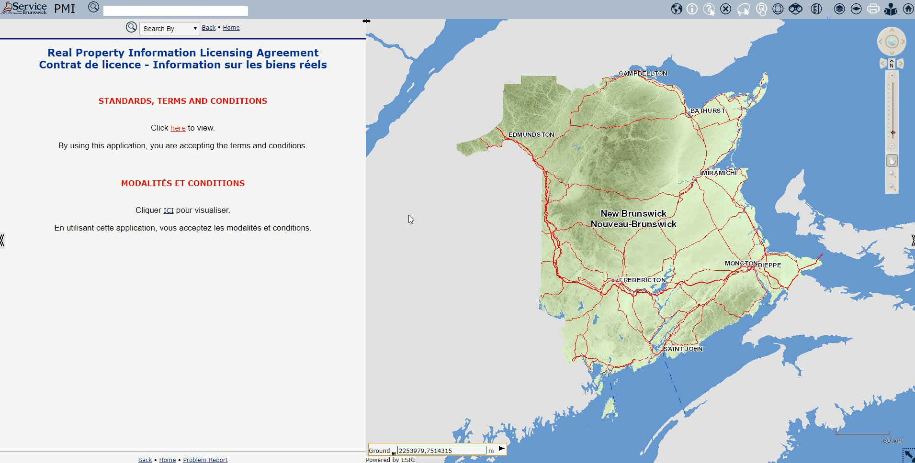Rotate map clockwise right of N
This screenshot has width=915, height=463.
900,64
